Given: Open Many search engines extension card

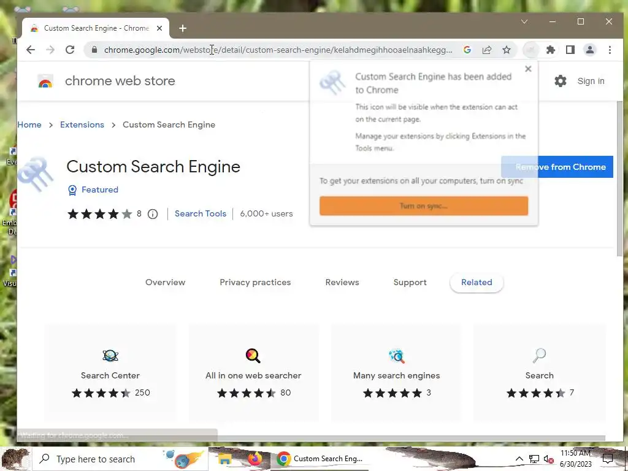Looking at the screenshot, I should pos(397,372).
